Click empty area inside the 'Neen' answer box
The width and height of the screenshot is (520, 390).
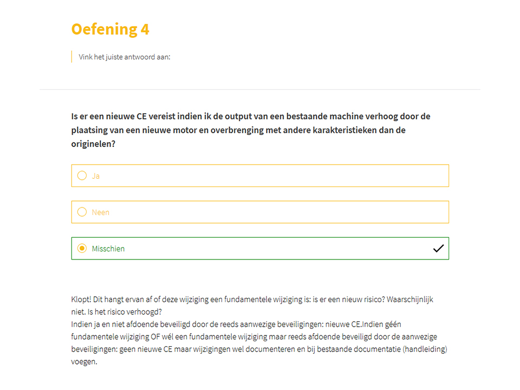click(265, 212)
